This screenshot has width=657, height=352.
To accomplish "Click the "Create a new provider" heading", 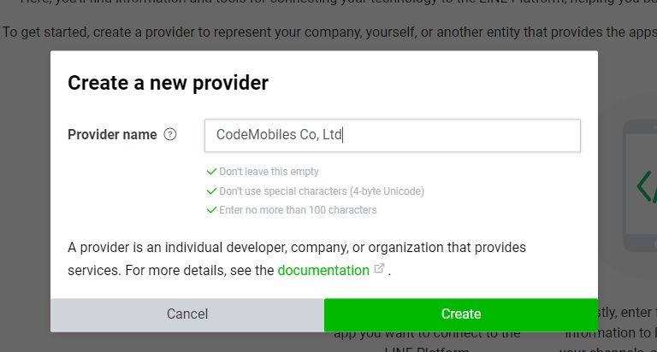I will click(168, 83).
